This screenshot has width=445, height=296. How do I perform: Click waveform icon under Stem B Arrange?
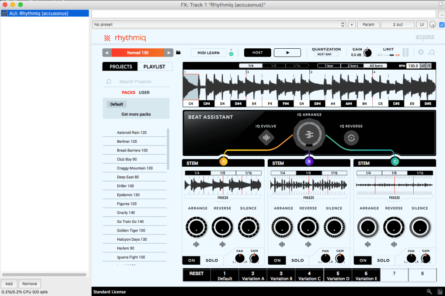point(282,244)
